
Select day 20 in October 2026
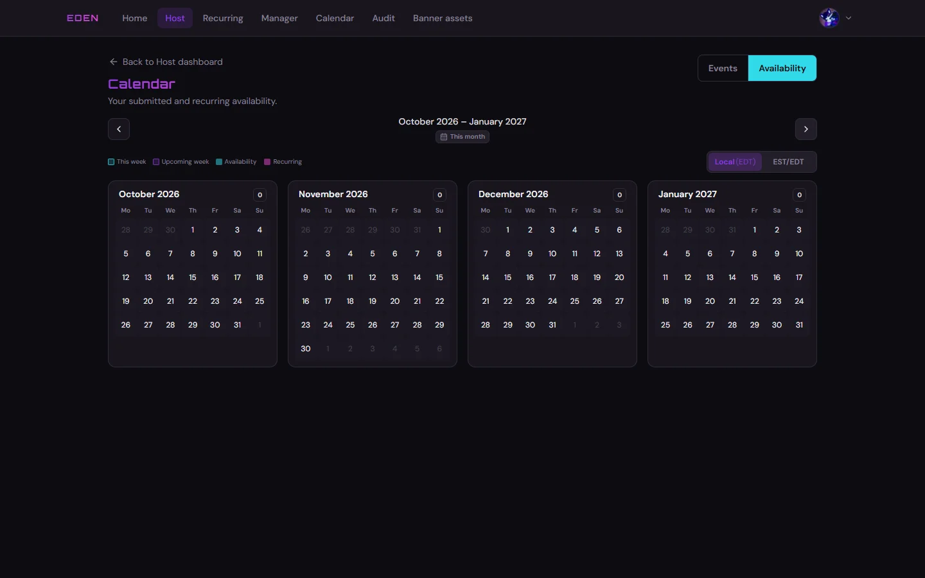point(148,301)
